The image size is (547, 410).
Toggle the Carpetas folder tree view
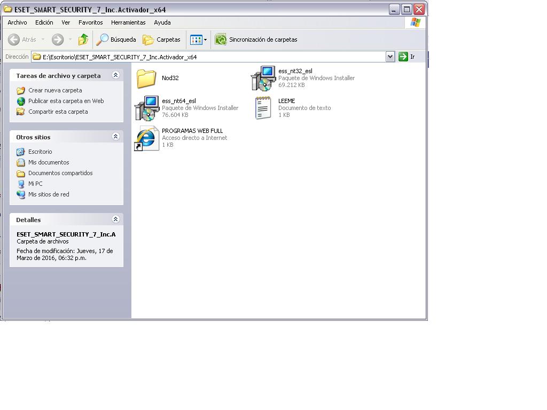pos(161,40)
